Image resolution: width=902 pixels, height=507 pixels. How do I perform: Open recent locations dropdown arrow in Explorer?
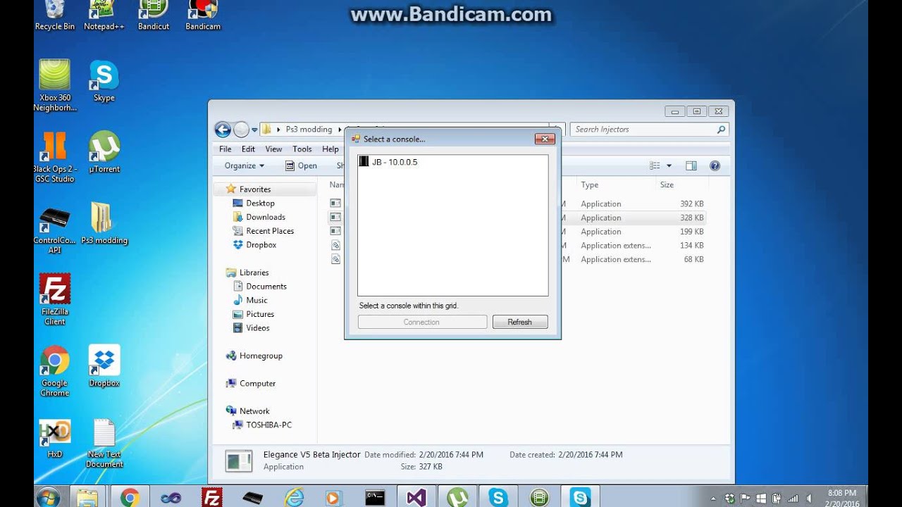(x=254, y=130)
